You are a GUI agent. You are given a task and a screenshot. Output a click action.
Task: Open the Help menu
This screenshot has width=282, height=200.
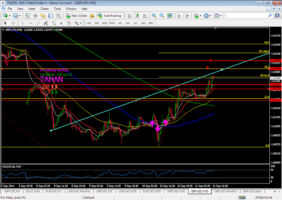tap(84, 9)
